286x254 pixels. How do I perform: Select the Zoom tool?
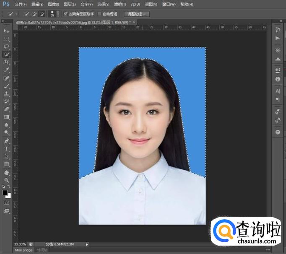click(x=6, y=180)
